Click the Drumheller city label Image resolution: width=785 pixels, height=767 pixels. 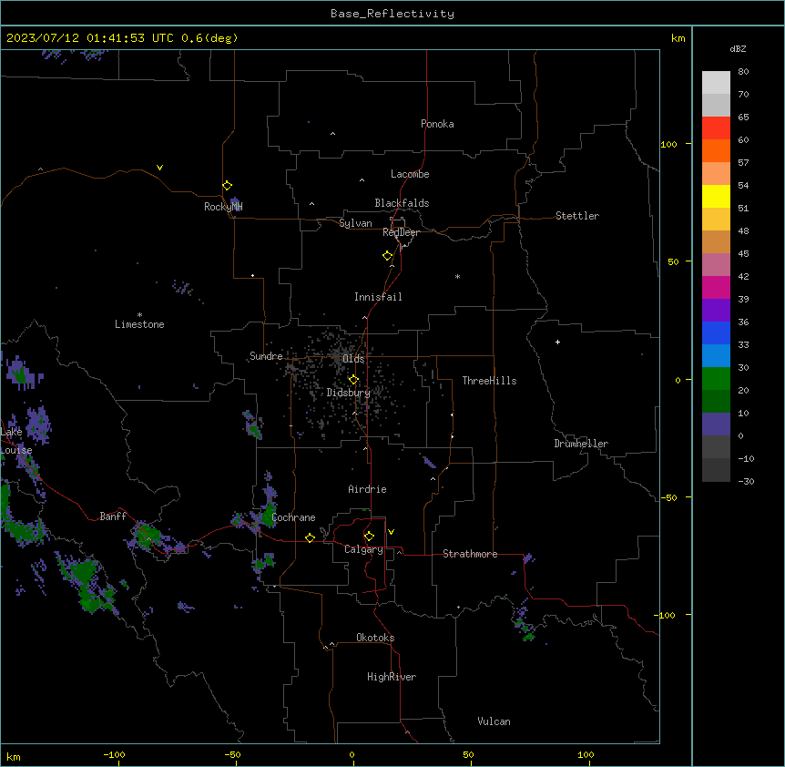(x=581, y=444)
